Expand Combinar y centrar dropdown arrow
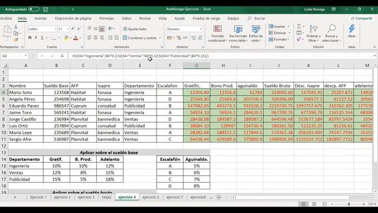This screenshot has width=378, height=213. [x=160, y=38]
